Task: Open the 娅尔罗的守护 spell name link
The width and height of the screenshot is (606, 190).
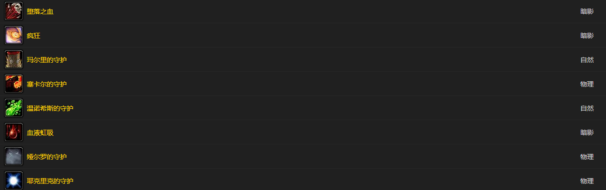Action: (x=47, y=157)
